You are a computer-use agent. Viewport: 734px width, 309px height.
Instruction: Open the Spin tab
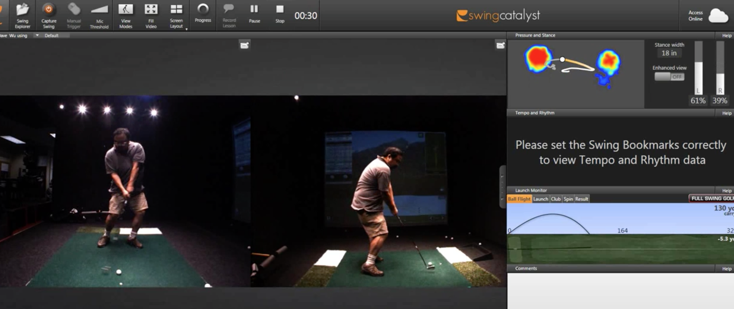coord(568,199)
